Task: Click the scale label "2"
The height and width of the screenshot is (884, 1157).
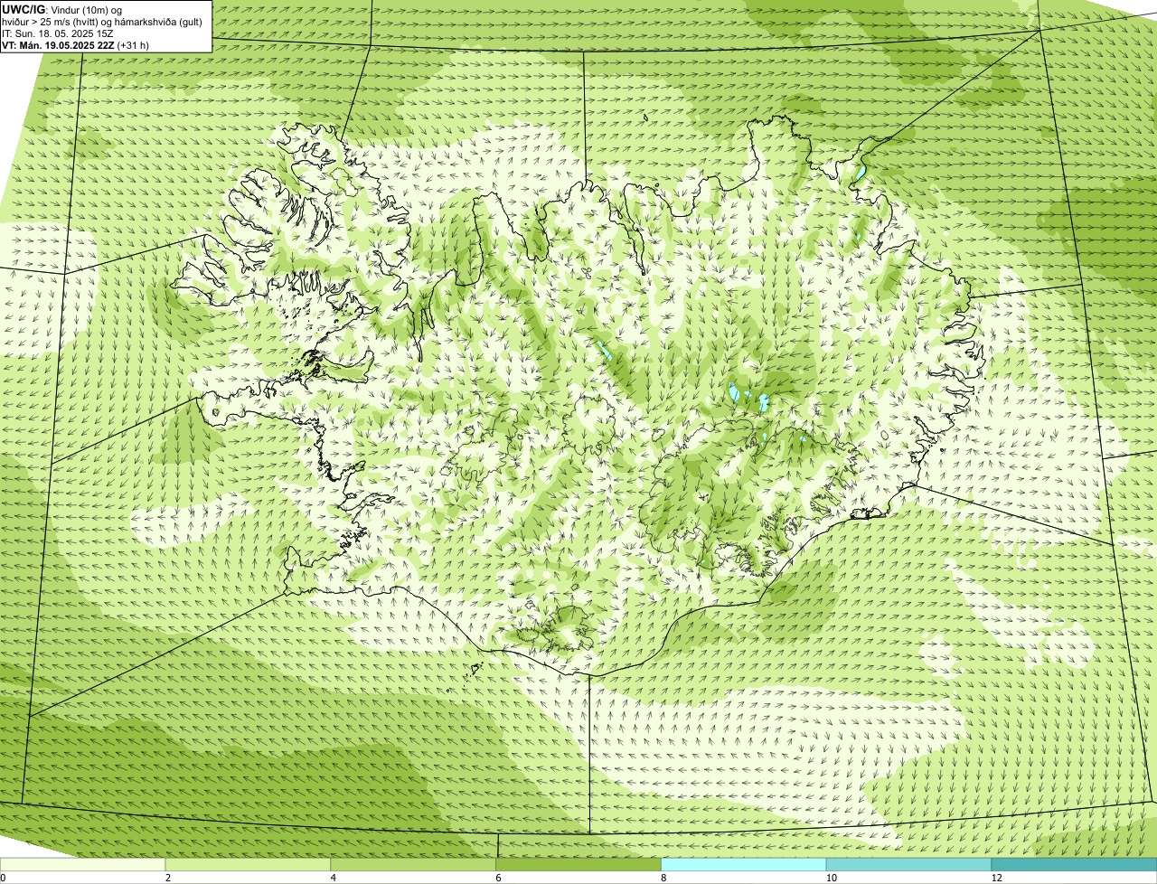Action: 168,878
